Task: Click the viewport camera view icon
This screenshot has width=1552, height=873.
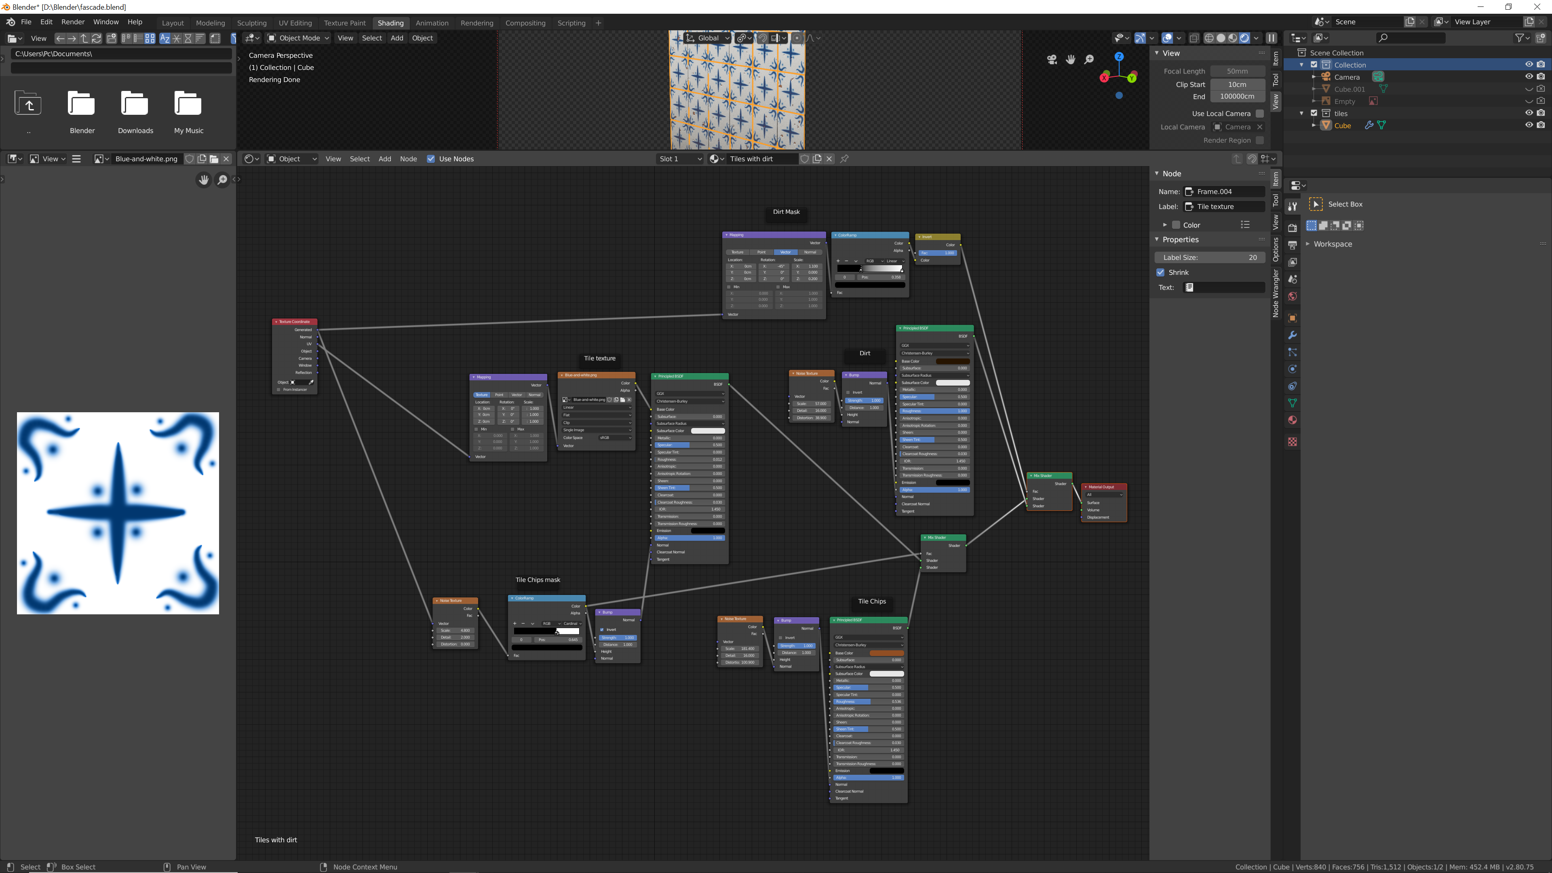Action: pos(1052,60)
